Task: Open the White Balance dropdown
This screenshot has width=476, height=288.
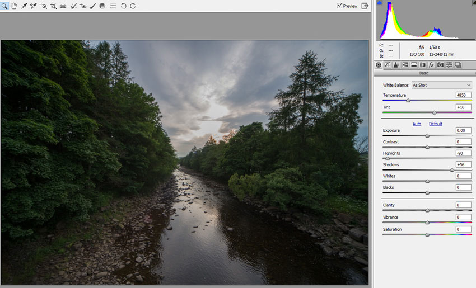Action: [441, 85]
